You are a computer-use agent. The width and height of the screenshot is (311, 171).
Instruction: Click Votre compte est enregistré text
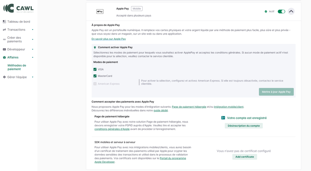click(247, 118)
